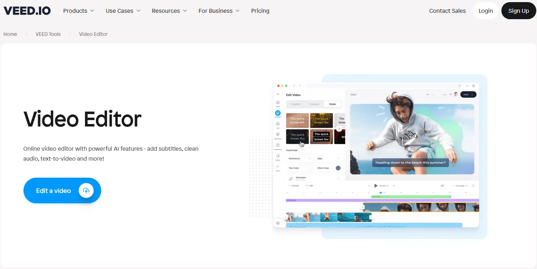Select the purple audio track bar
The height and width of the screenshot is (269, 537).
pyautogui.click(x=382, y=200)
